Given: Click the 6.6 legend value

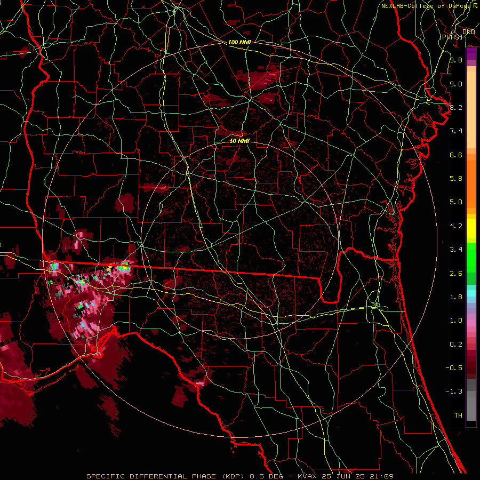Looking at the screenshot, I should coord(456,155).
